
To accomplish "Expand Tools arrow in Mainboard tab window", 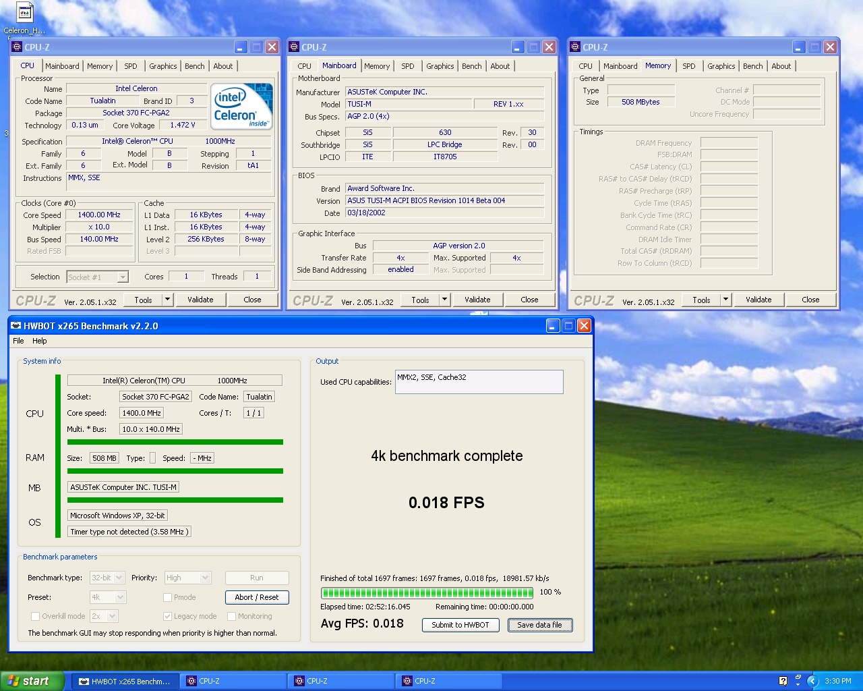I will (444, 300).
